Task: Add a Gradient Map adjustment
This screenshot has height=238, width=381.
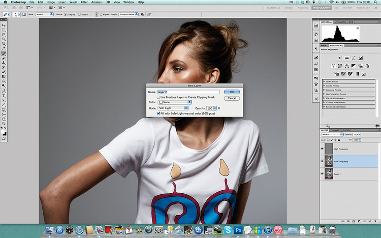Action: pyautogui.click(x=357, y=74)
